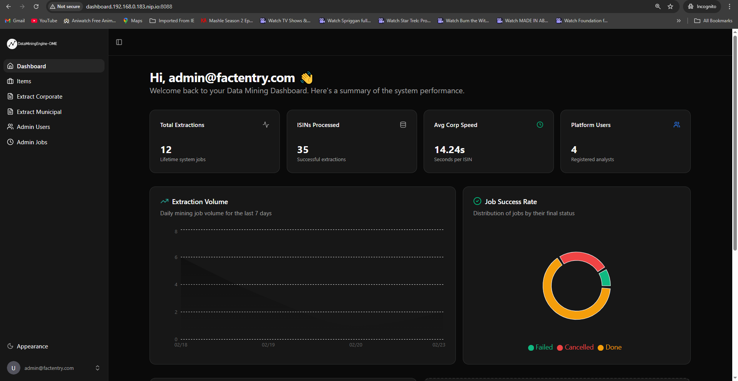Click the Job Success Rate check icon
This screenshot has width=738, height=381.
(477, 201)
